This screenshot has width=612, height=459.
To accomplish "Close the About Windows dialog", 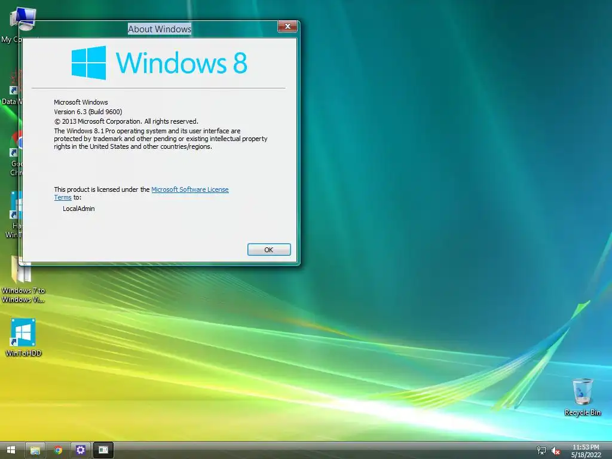I will click(287, 26).
